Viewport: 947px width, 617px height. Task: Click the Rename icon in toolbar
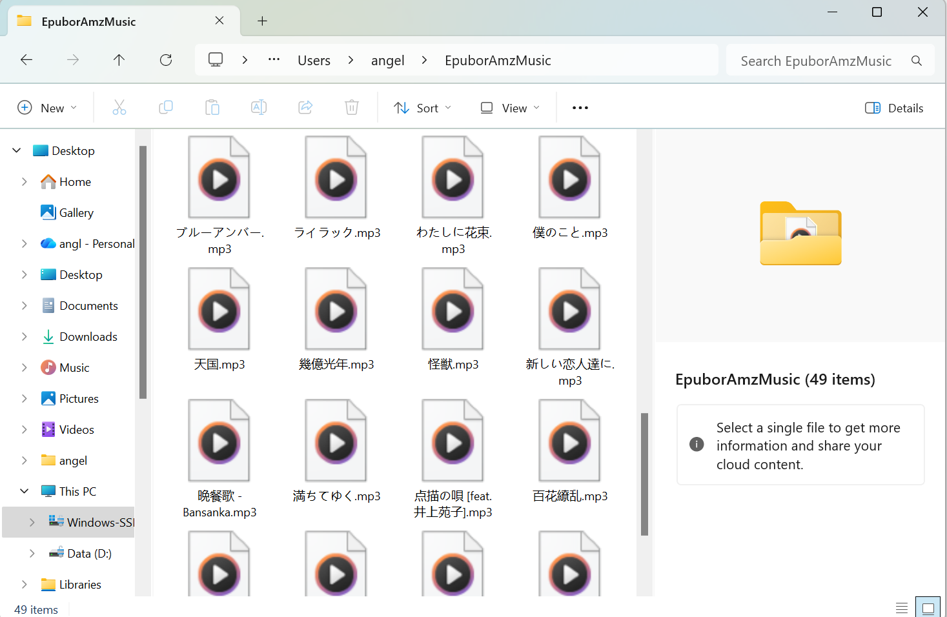coord(259,108)
